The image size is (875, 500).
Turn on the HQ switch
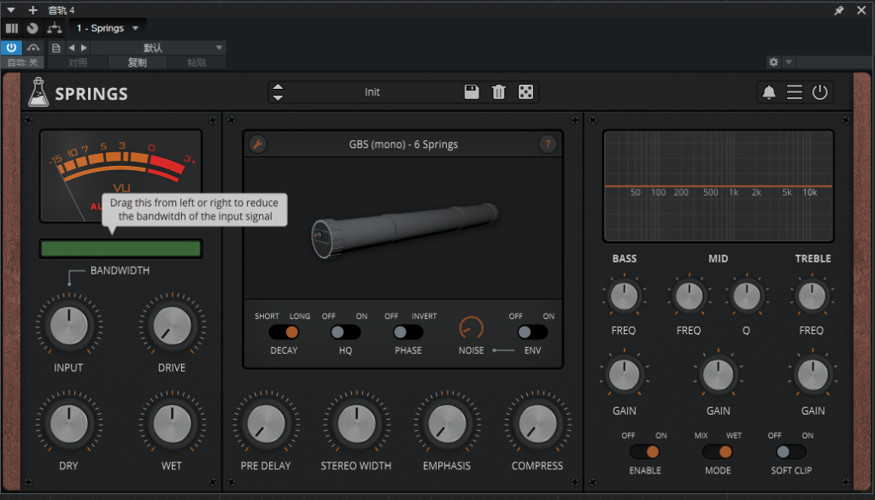(x=345, y=332)
